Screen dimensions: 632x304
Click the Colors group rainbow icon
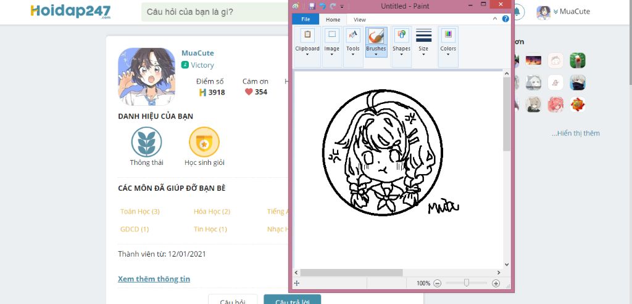click(448, 35)
